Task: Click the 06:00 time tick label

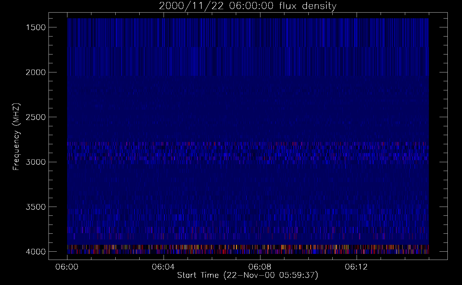Action: click(x=67, y=267)
